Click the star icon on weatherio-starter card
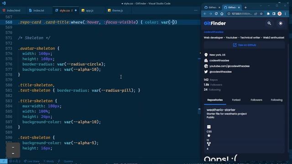This screenshot has width=292, height=164. (209, 136)
